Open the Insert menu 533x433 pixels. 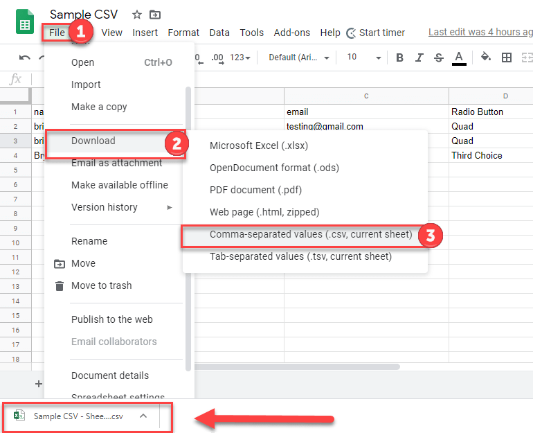145,33
